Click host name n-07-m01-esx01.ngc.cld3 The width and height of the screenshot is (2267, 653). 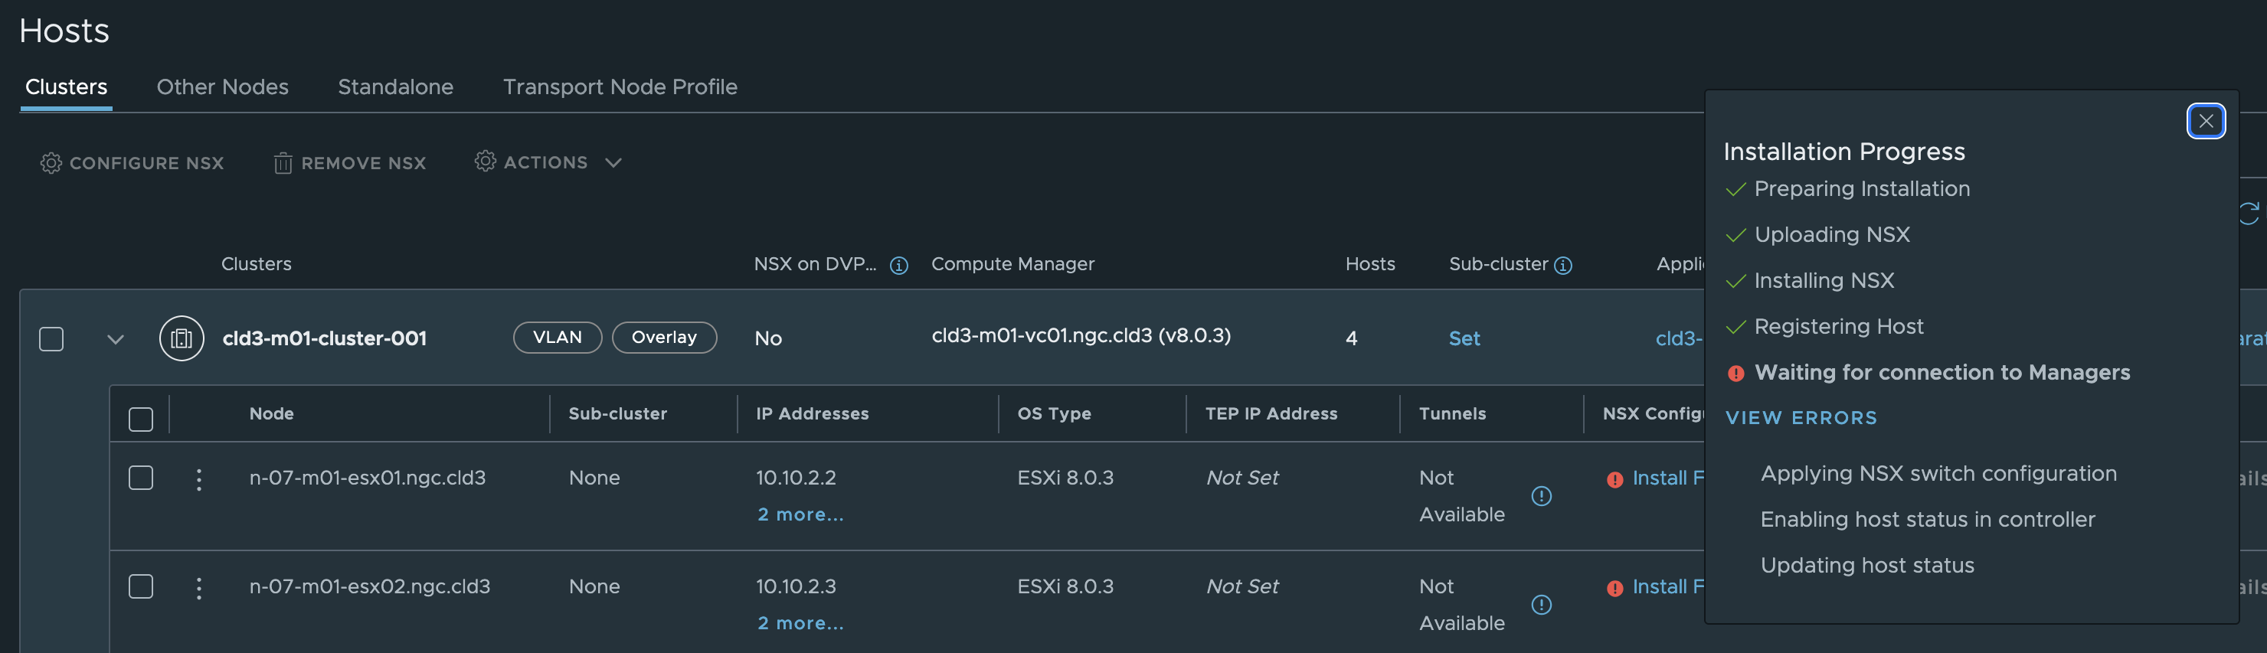click(367, 478)
